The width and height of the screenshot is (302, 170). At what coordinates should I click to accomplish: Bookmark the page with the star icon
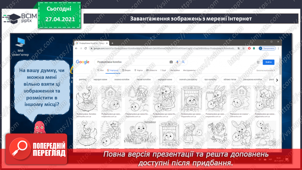tap(243, 48)
